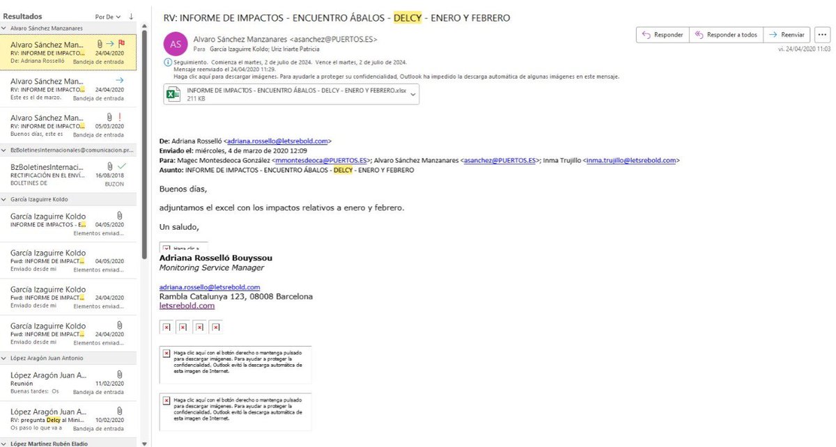This screenshot has height=447, width=836.
Task: Click forwarded arrow icon on 'Este es el de marzo' message
Action: pyautogui.click(x=120, y=80)
